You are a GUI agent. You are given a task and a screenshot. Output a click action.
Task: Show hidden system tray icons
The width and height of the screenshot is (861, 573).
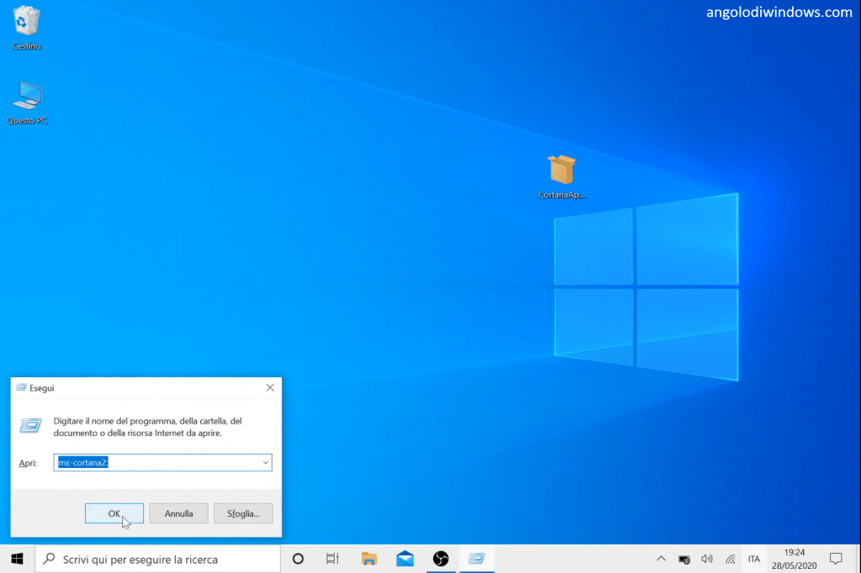coord(661,559)
